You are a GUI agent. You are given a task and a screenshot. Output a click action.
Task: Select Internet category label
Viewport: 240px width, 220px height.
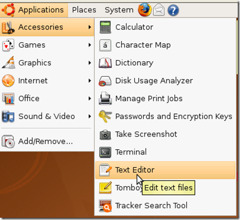pos(33,81)
